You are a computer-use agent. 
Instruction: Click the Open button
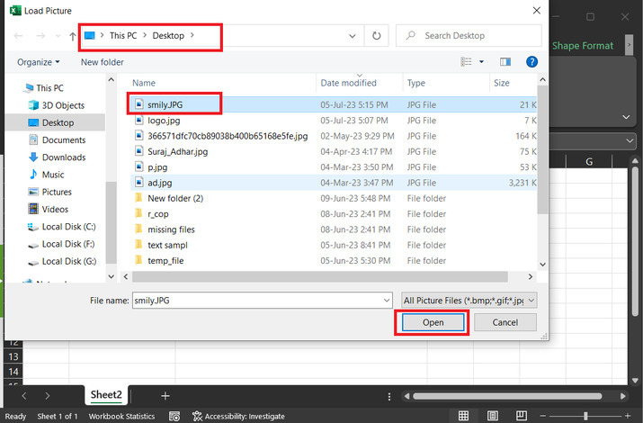[433, 322]
